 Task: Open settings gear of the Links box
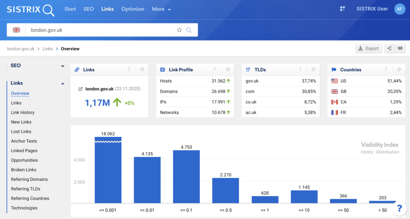[x=142, y=70]
